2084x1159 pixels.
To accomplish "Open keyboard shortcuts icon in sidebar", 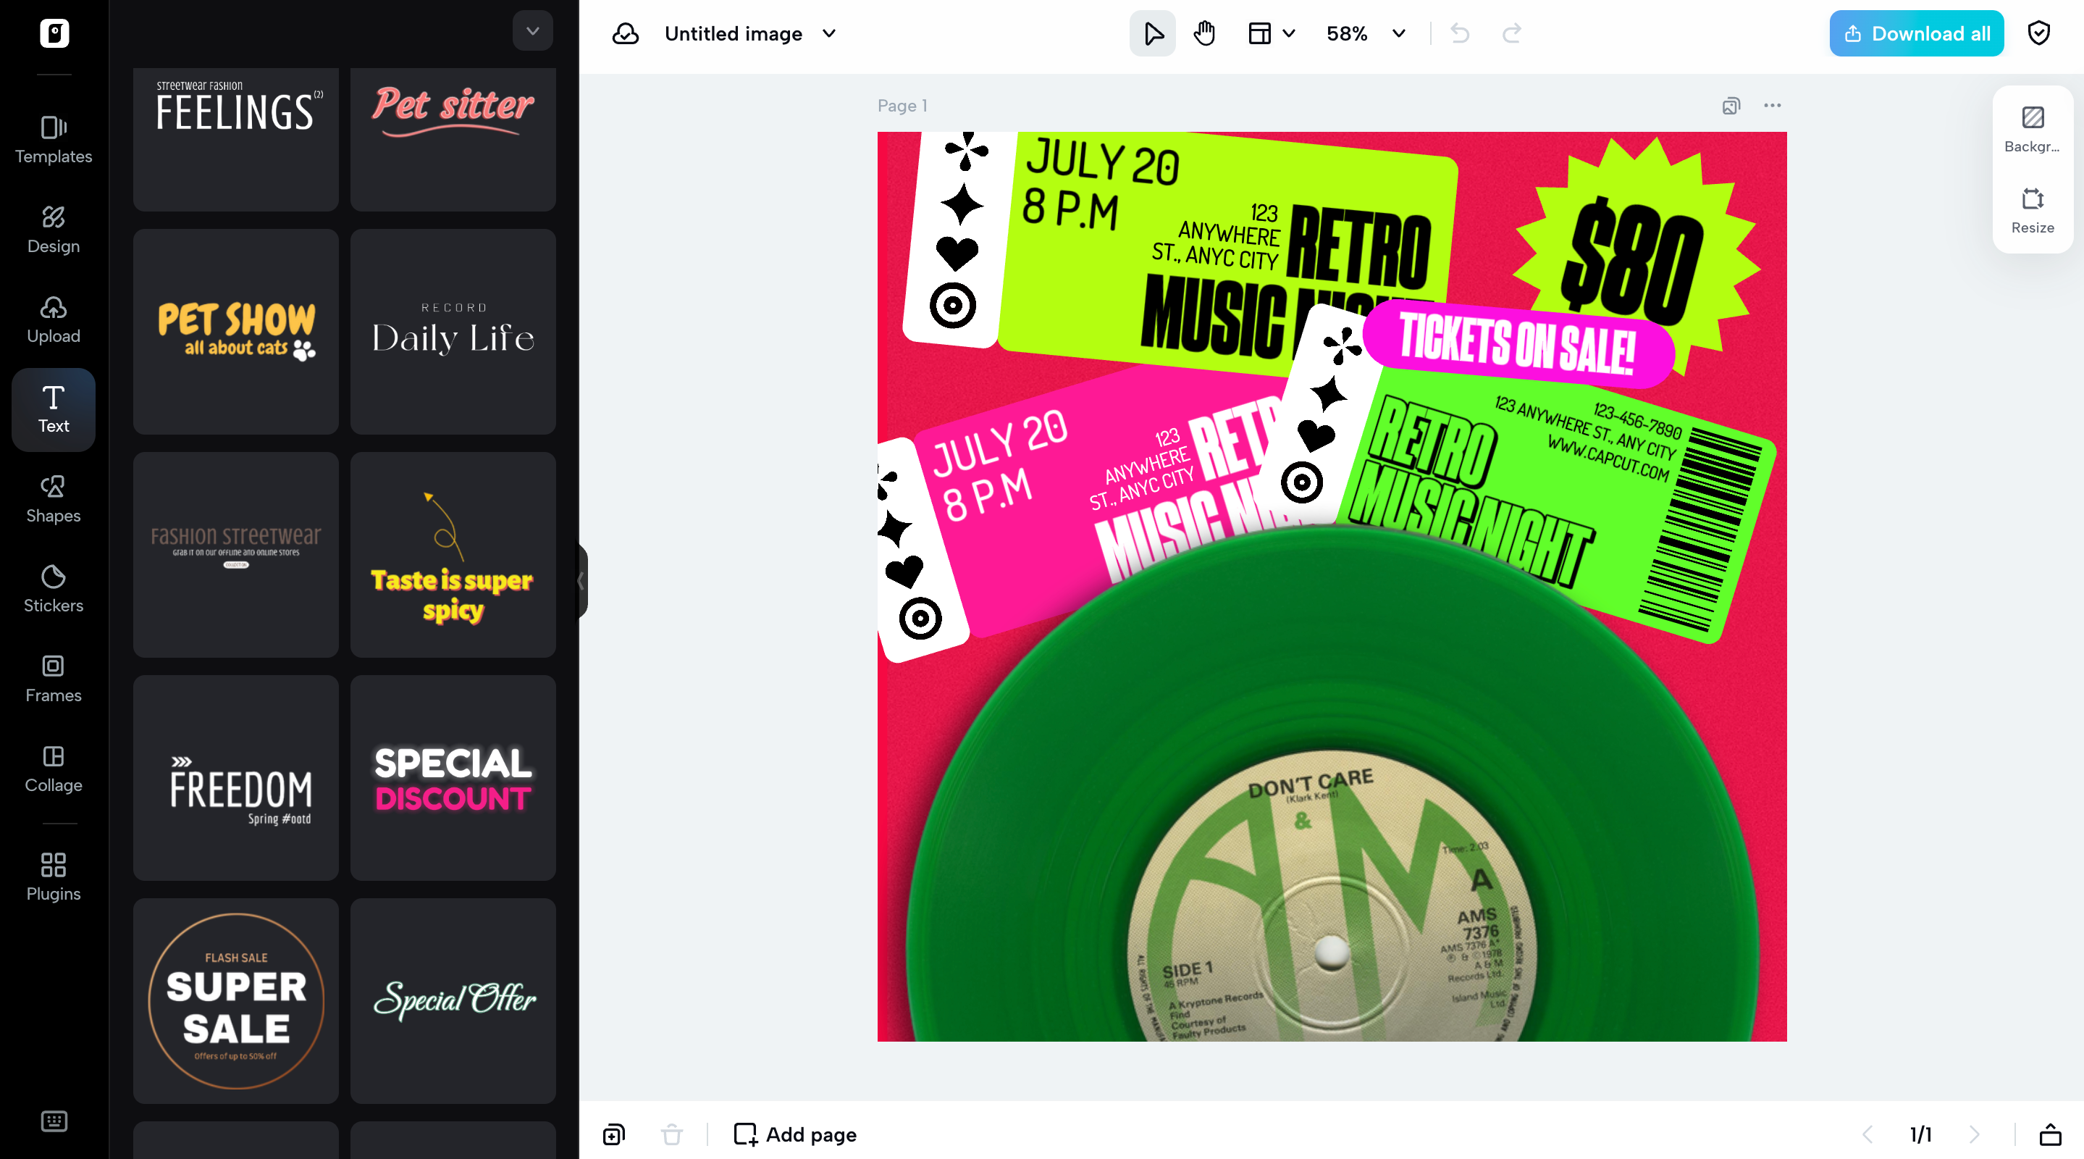I will [x=54, y=1121].
